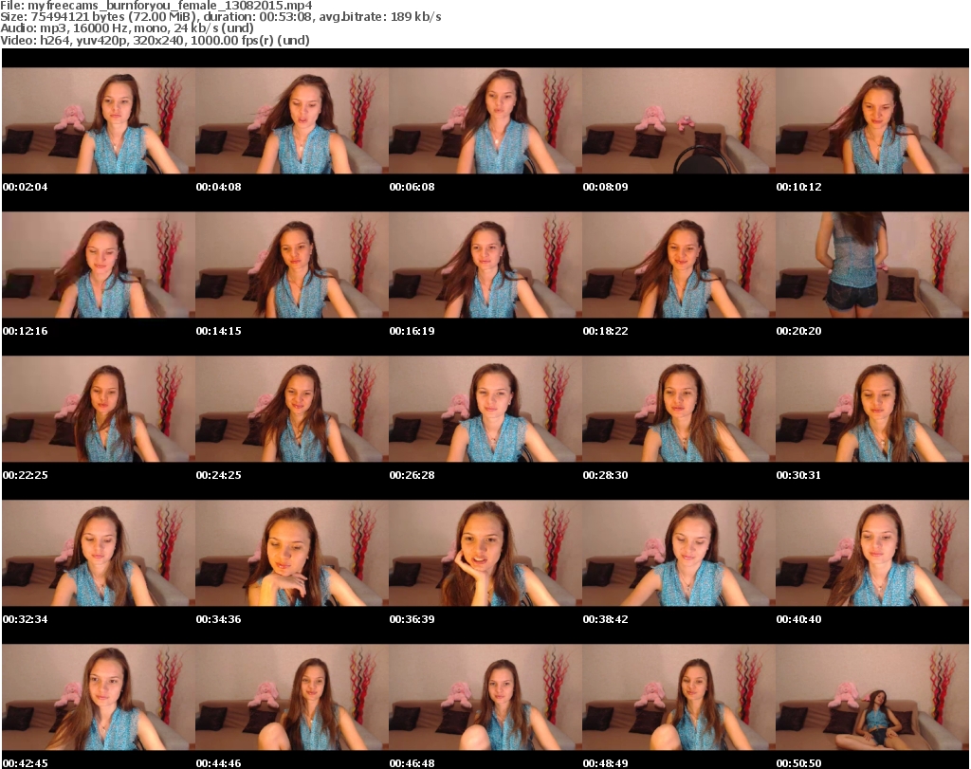This screenshot has height=769, width=971.
Task: Open the frame at 00:14:15
Action: click(292, 265)
